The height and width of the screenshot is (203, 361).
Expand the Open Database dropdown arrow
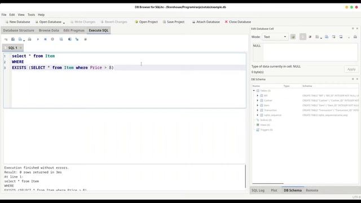[64, 23]
